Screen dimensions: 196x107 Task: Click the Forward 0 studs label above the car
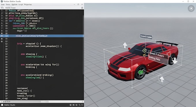146,37
